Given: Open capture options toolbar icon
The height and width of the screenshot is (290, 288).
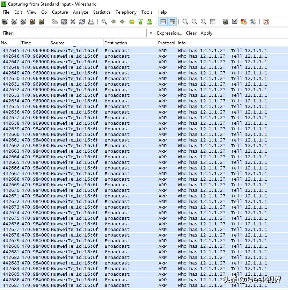Looking at the screenshot, I should pos(14,22).
